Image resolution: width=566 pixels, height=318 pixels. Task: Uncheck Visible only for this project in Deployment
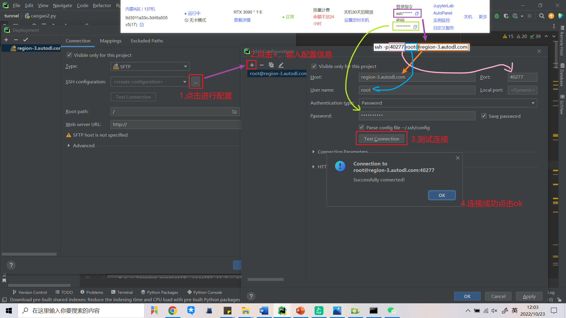pos(69,55)
